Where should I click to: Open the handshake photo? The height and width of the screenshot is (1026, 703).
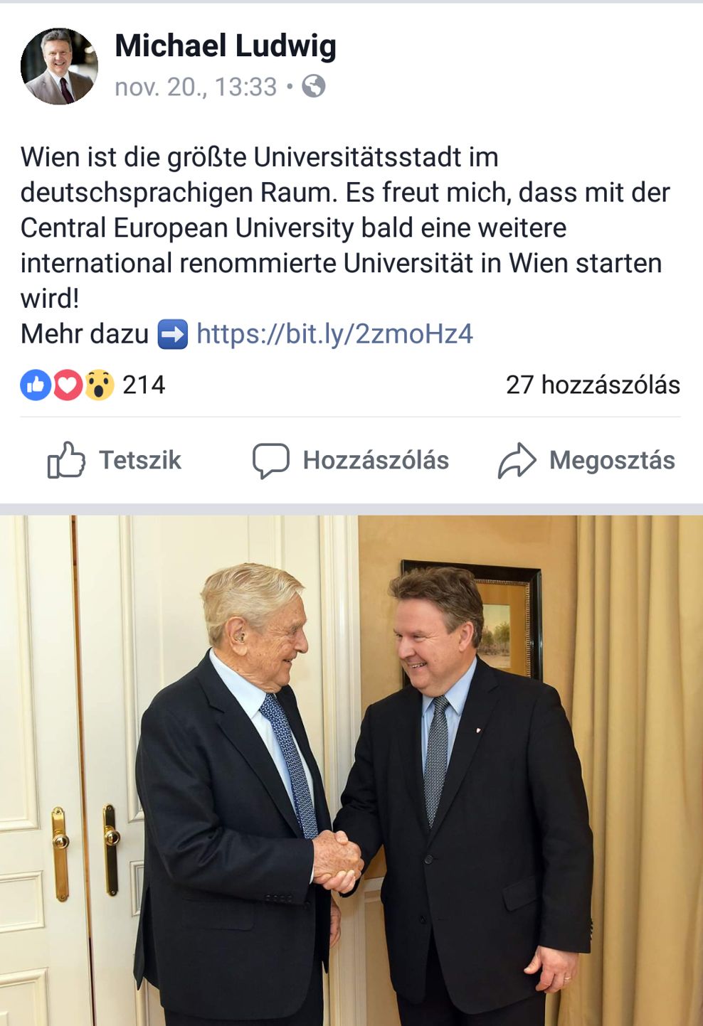pos(351,771)
